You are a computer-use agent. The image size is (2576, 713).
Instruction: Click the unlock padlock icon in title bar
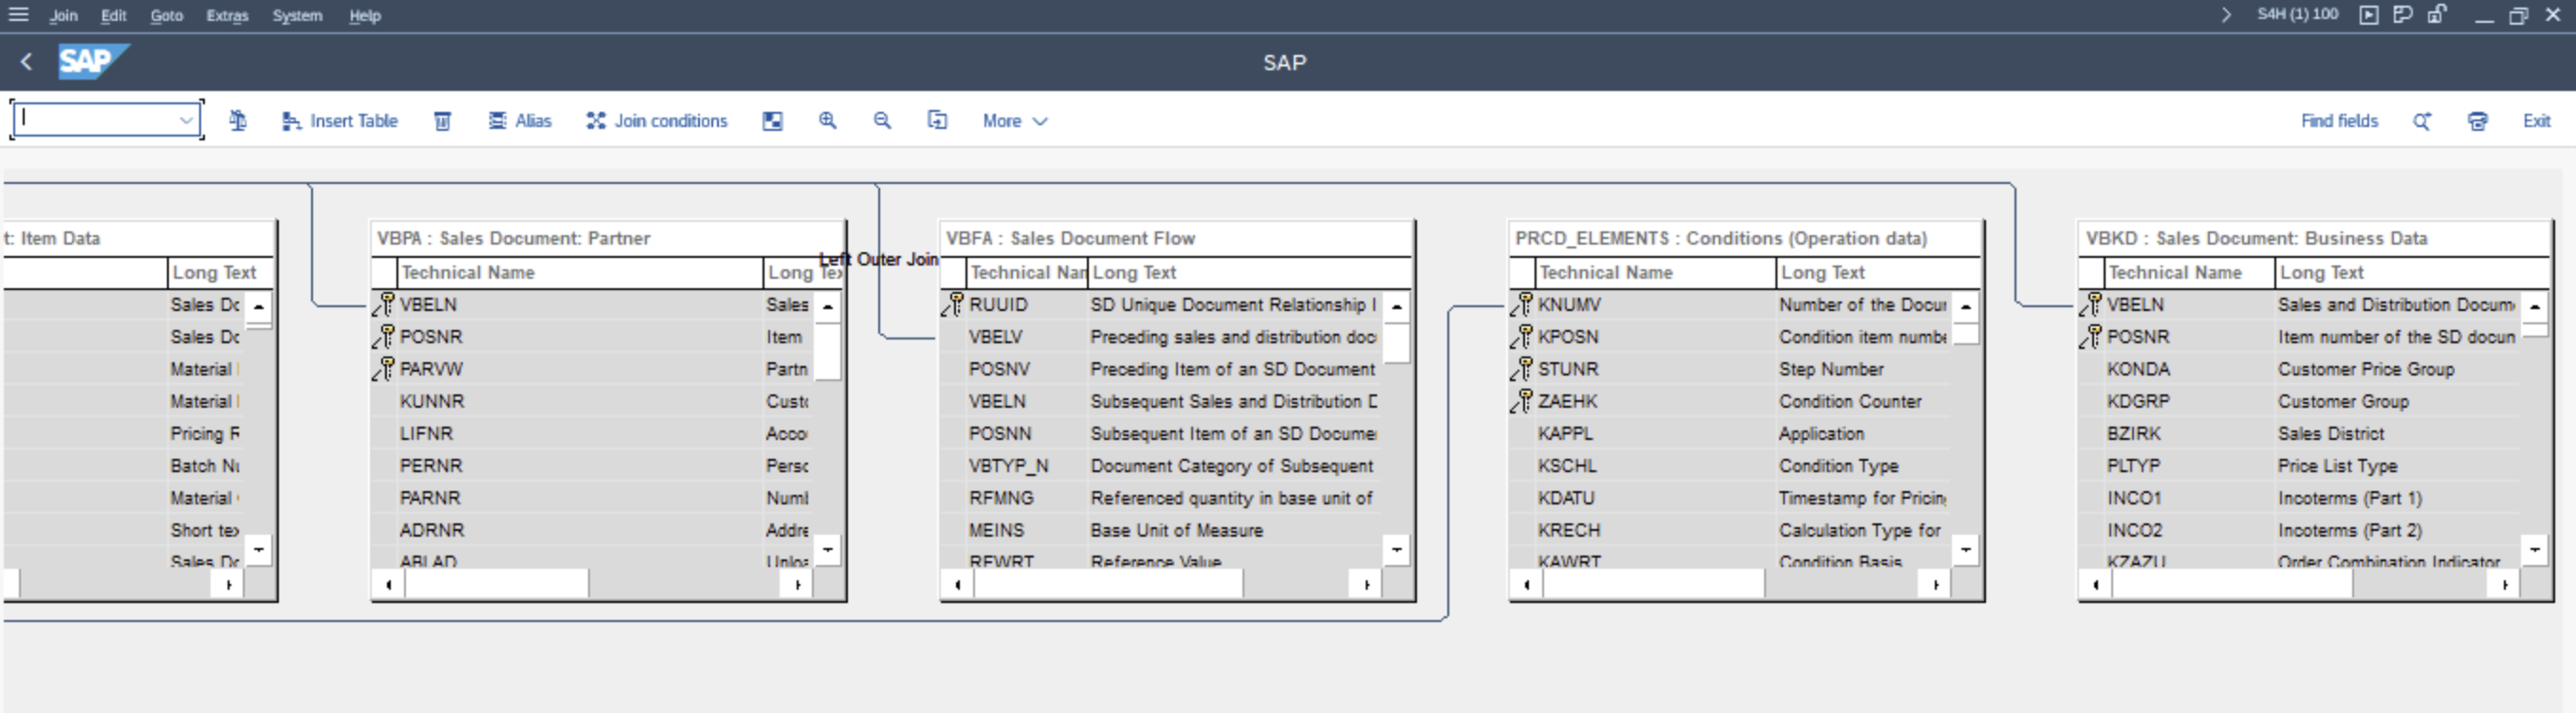(2437, 15)
